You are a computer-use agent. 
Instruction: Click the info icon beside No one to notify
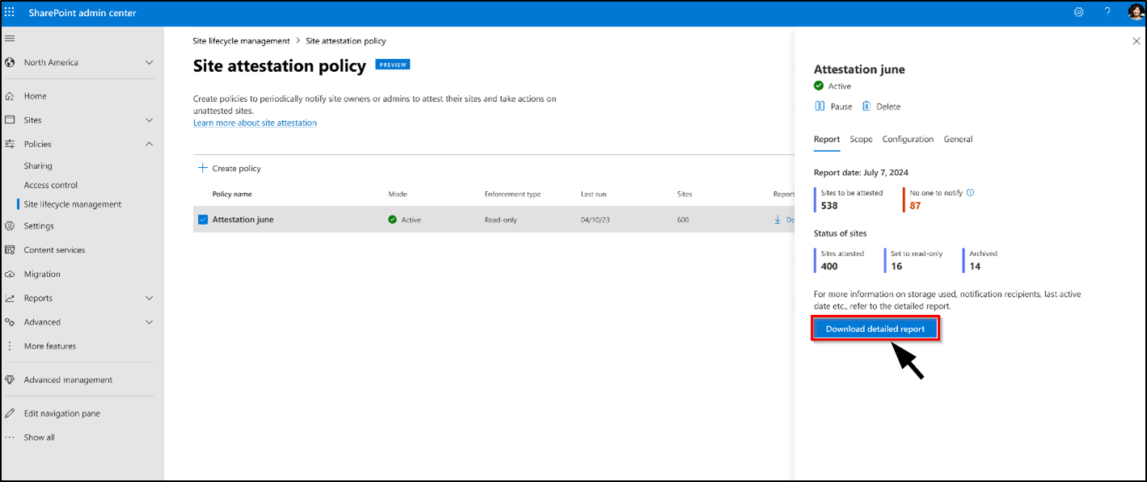point(971,193)
